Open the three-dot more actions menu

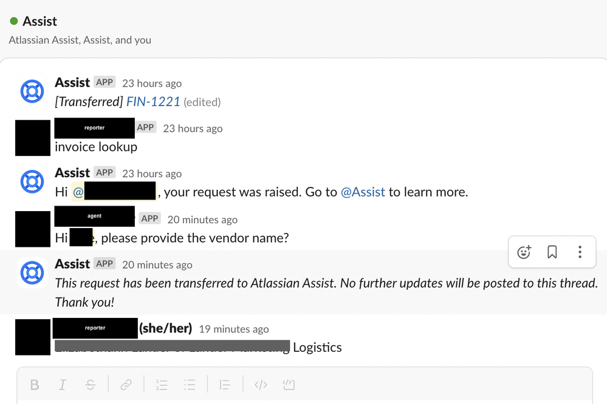580,252
